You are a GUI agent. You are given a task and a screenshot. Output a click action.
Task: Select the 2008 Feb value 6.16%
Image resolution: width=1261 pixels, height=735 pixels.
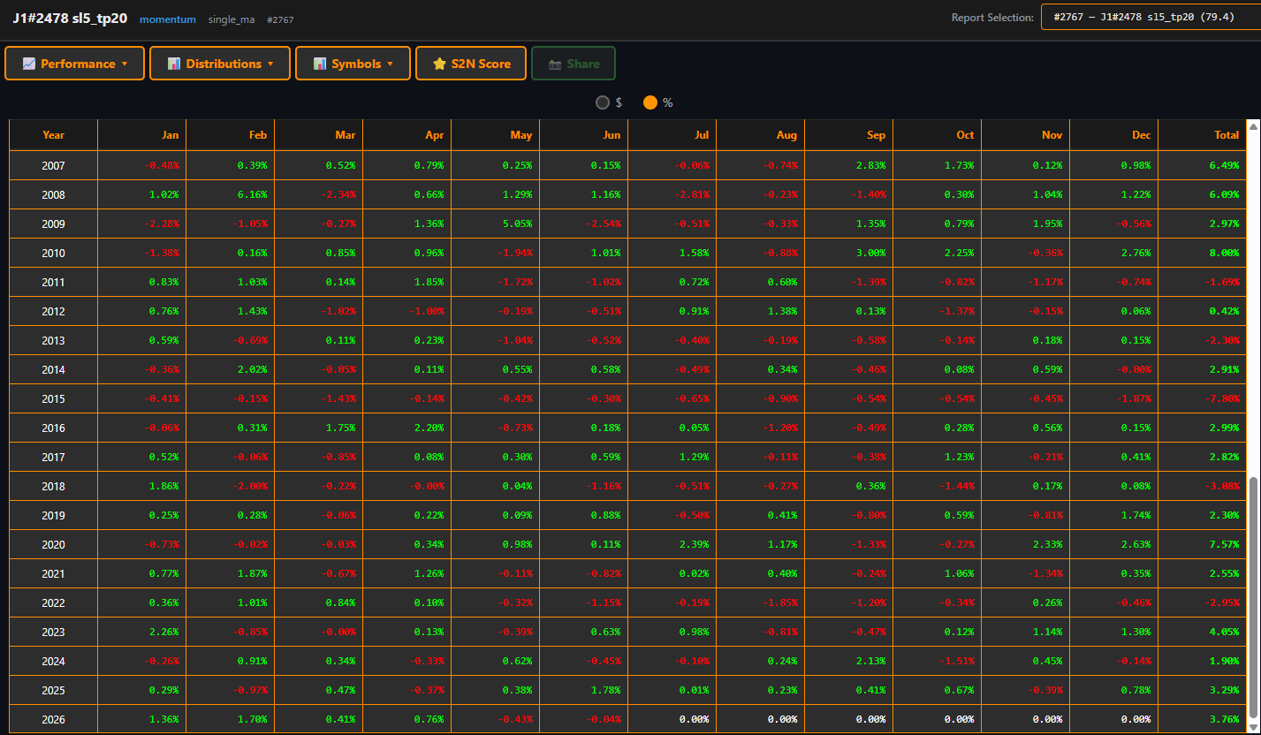[252, 194]
